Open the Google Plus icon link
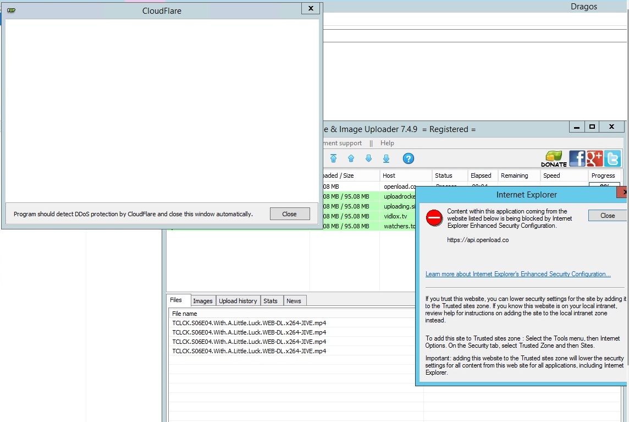The height and width of the screenshot is (422, 629). 594,158
